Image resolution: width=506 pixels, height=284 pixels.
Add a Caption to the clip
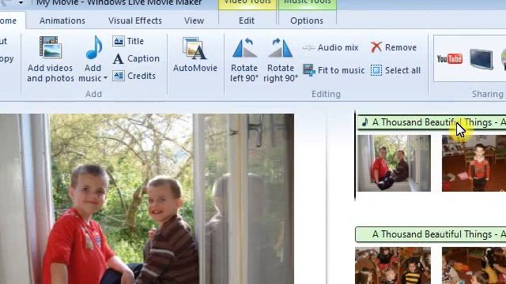coord(136,58)
